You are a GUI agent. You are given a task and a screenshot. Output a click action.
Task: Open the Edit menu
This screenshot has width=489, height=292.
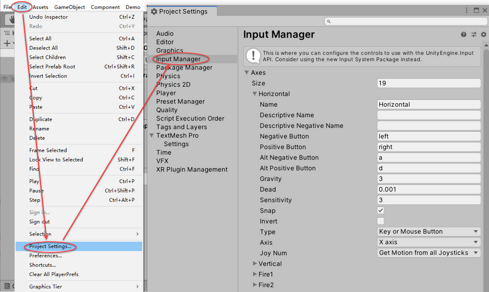22,7
